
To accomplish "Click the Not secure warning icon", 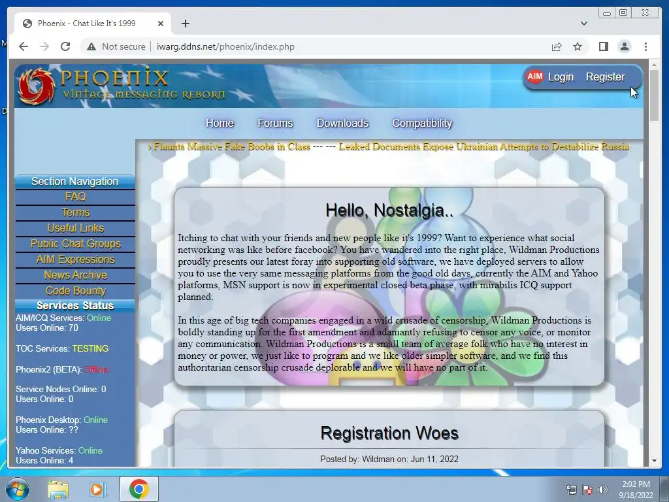I will coord(91,46).
